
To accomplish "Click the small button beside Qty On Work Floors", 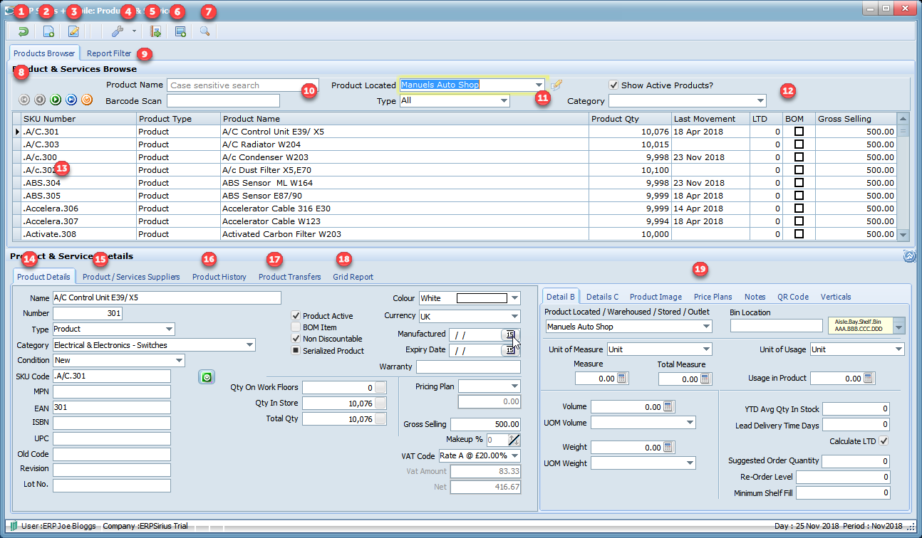I will 380,388.
